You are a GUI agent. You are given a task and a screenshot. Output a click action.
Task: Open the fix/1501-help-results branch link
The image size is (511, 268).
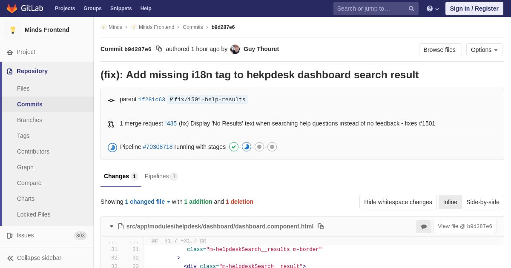pyautogui.click(x=207, y=100)
